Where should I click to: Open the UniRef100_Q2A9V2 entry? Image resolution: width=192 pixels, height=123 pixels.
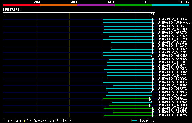(x=172, y=89)
